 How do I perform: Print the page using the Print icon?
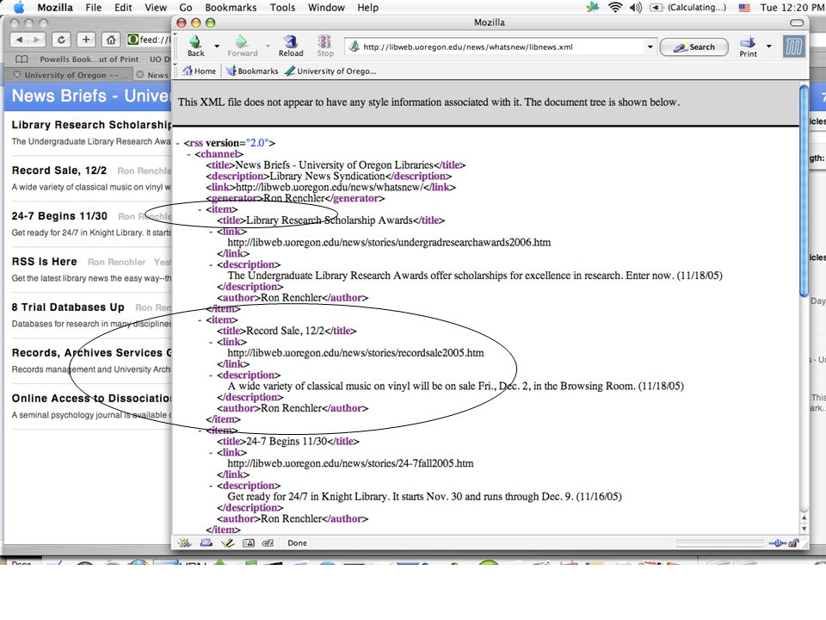click(x=748, y=42)
